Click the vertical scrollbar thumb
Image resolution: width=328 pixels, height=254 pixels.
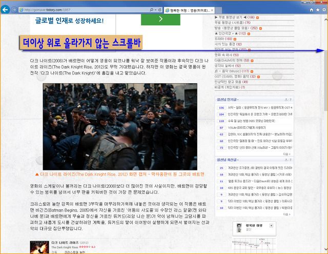point(326,81)
